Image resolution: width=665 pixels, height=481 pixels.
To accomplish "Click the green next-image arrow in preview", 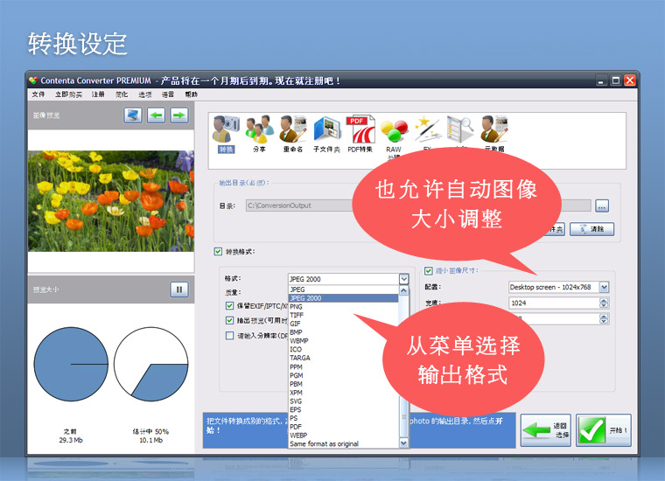I will click(x=179, y=115).
